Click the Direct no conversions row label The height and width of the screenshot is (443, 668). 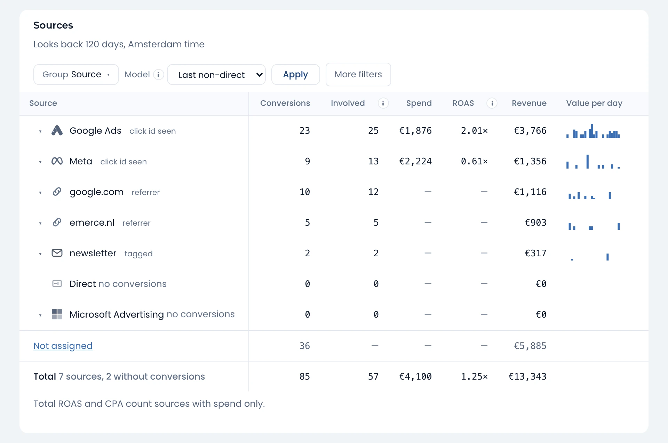pos(118,283)
